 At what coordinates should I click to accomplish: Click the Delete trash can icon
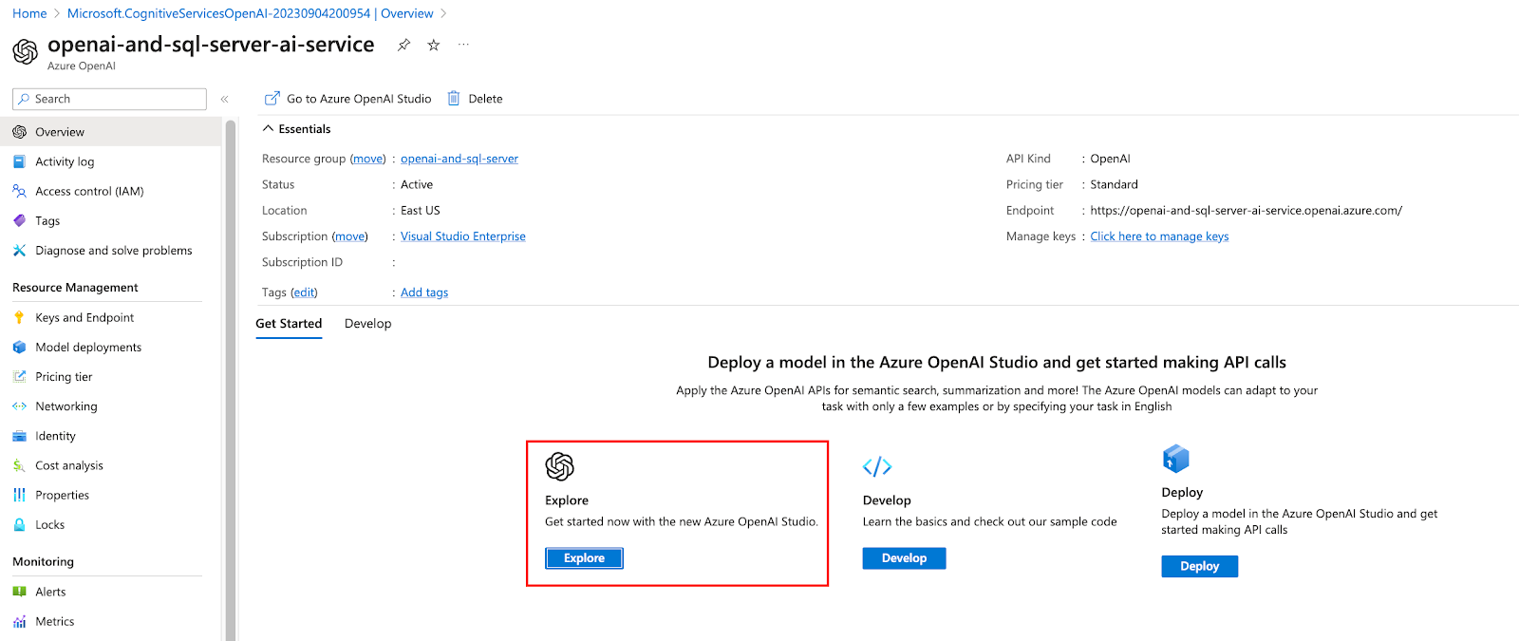[x=454, y=99]
